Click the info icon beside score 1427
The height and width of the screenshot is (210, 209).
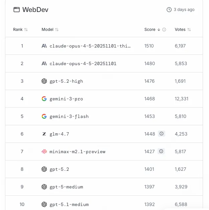[x=161, y=151]
